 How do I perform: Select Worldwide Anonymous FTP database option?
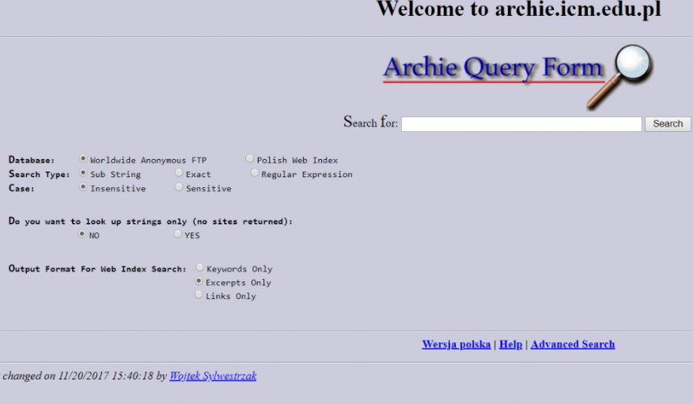(x=84, y=160)
